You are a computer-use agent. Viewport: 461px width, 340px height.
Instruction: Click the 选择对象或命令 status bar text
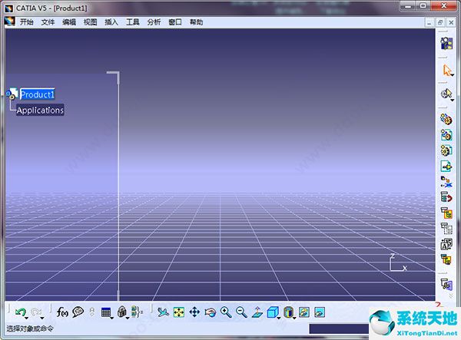click(30, 328)
